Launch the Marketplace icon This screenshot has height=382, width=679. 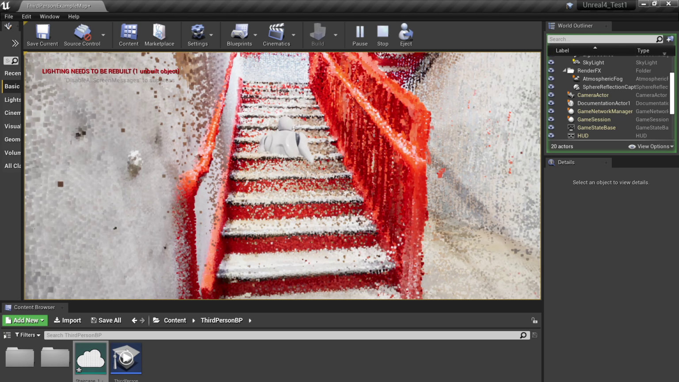pos(159,35)
